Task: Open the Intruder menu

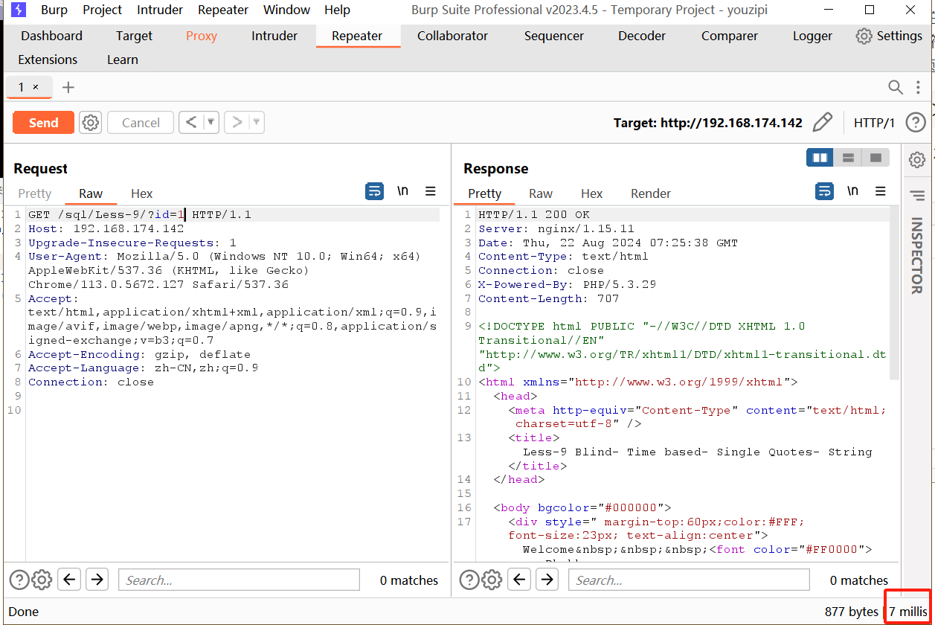Action: 160,10
